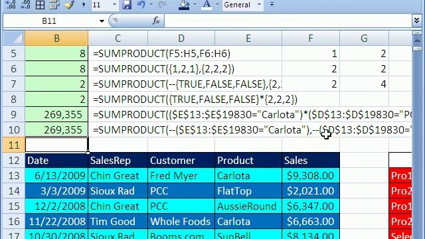Click the $2,021.00 sales cell

(311, 191)
